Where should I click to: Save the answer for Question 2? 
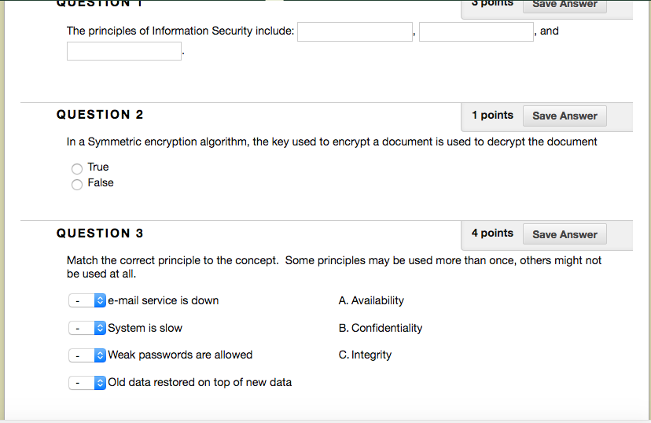[565, 116]
